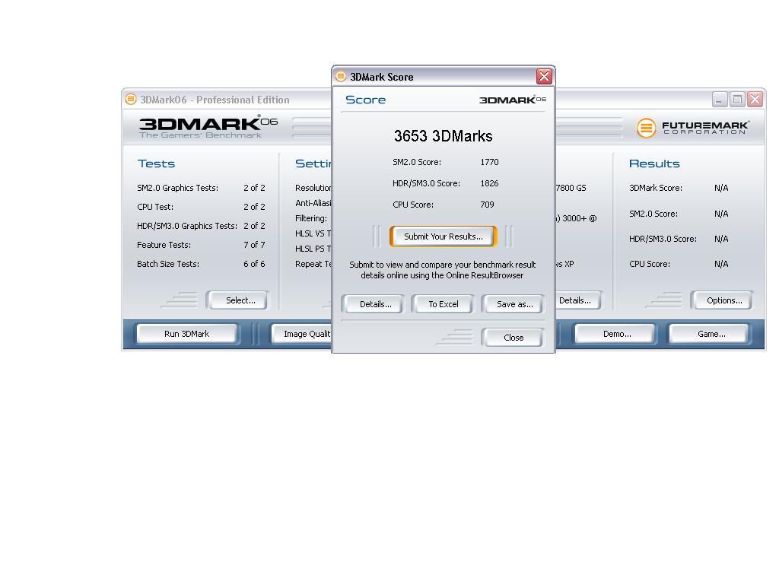Click the 3DMark06 main window title icon

click(x=131, y=100)
